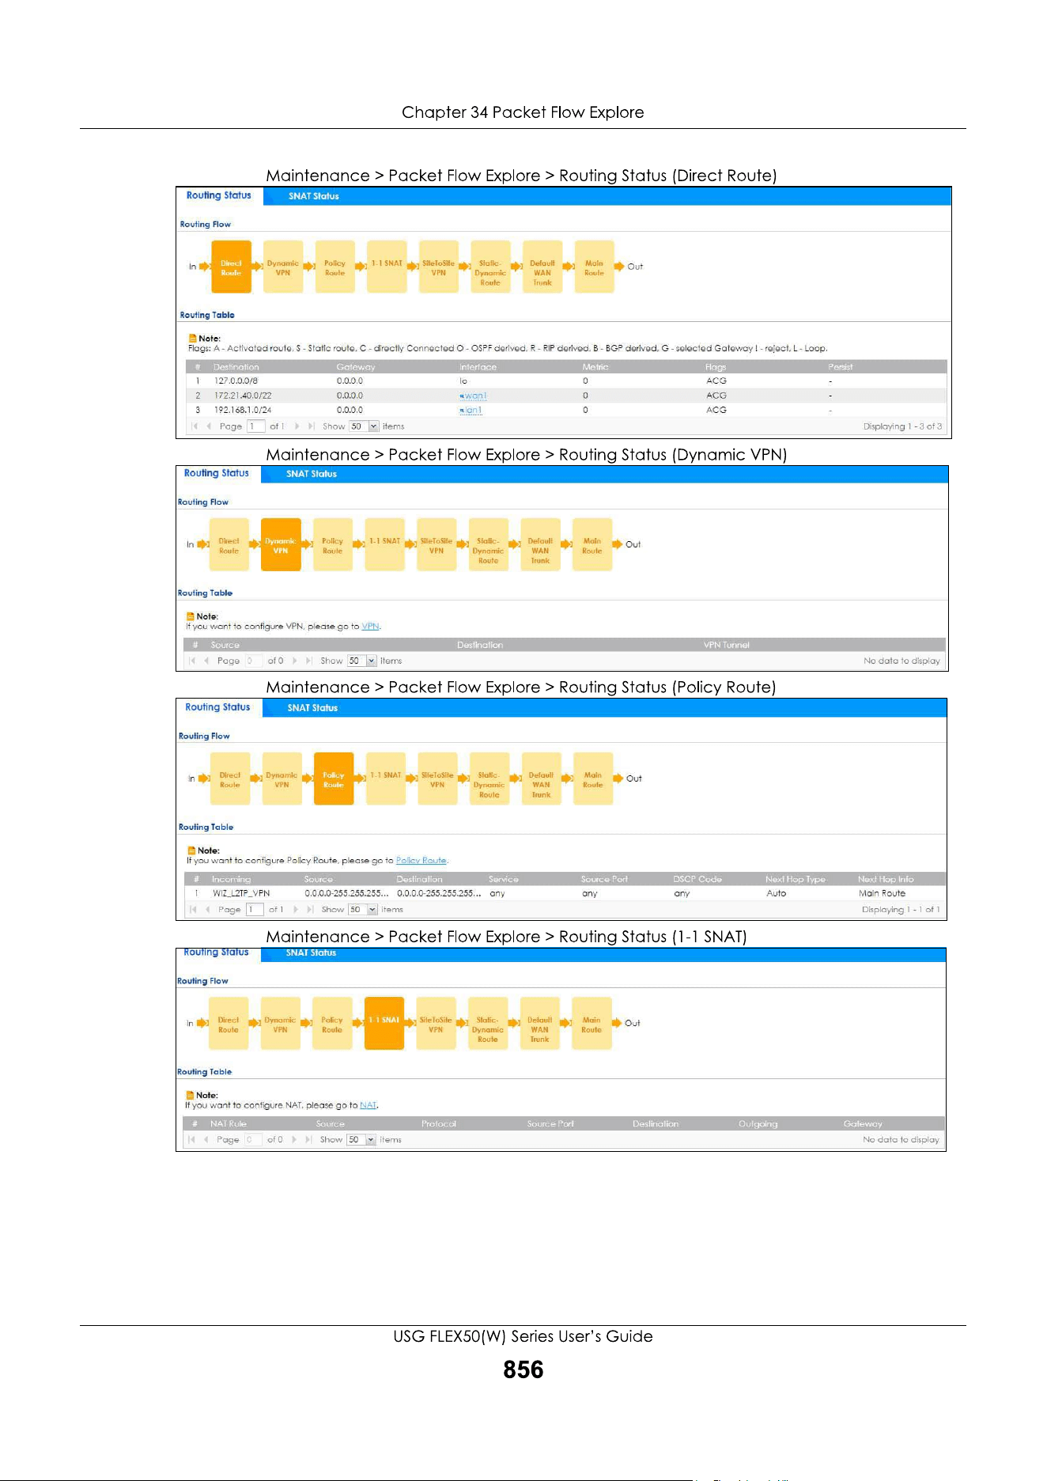Select SNAT Status tab in Policy Route screenshot
The height and width of the screenshot is (1481, 1047).
click(x=312, y=708)
